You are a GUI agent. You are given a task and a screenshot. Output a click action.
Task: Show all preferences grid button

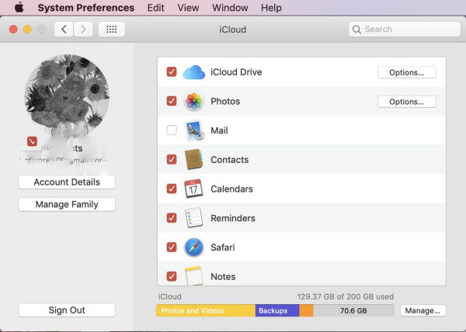(112, 29)
